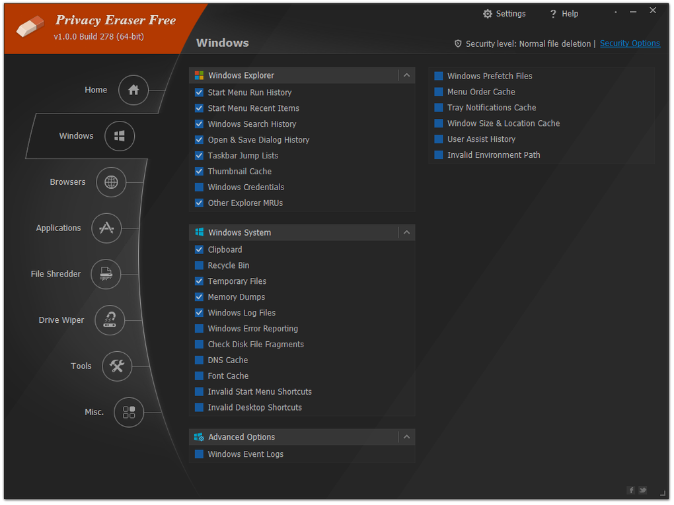Enable Windows Credentials checkbox
Image resolution: width=674 pixels, height=505 pixels.
coord(199,187)
